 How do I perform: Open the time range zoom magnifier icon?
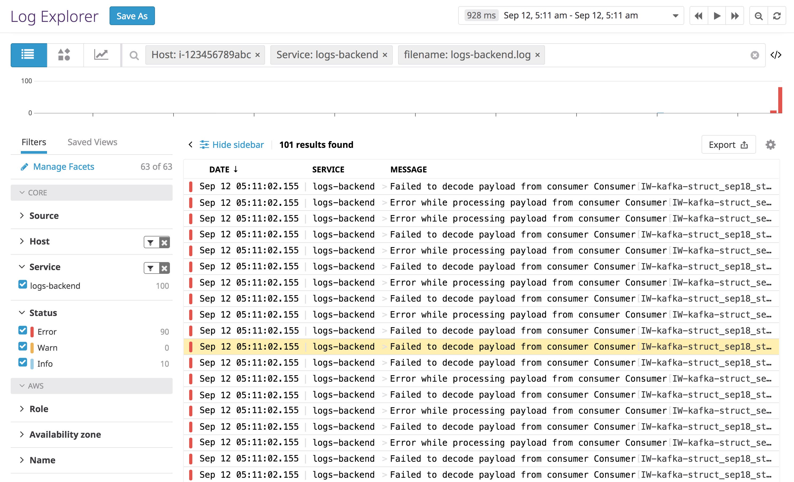pos(758,15)
